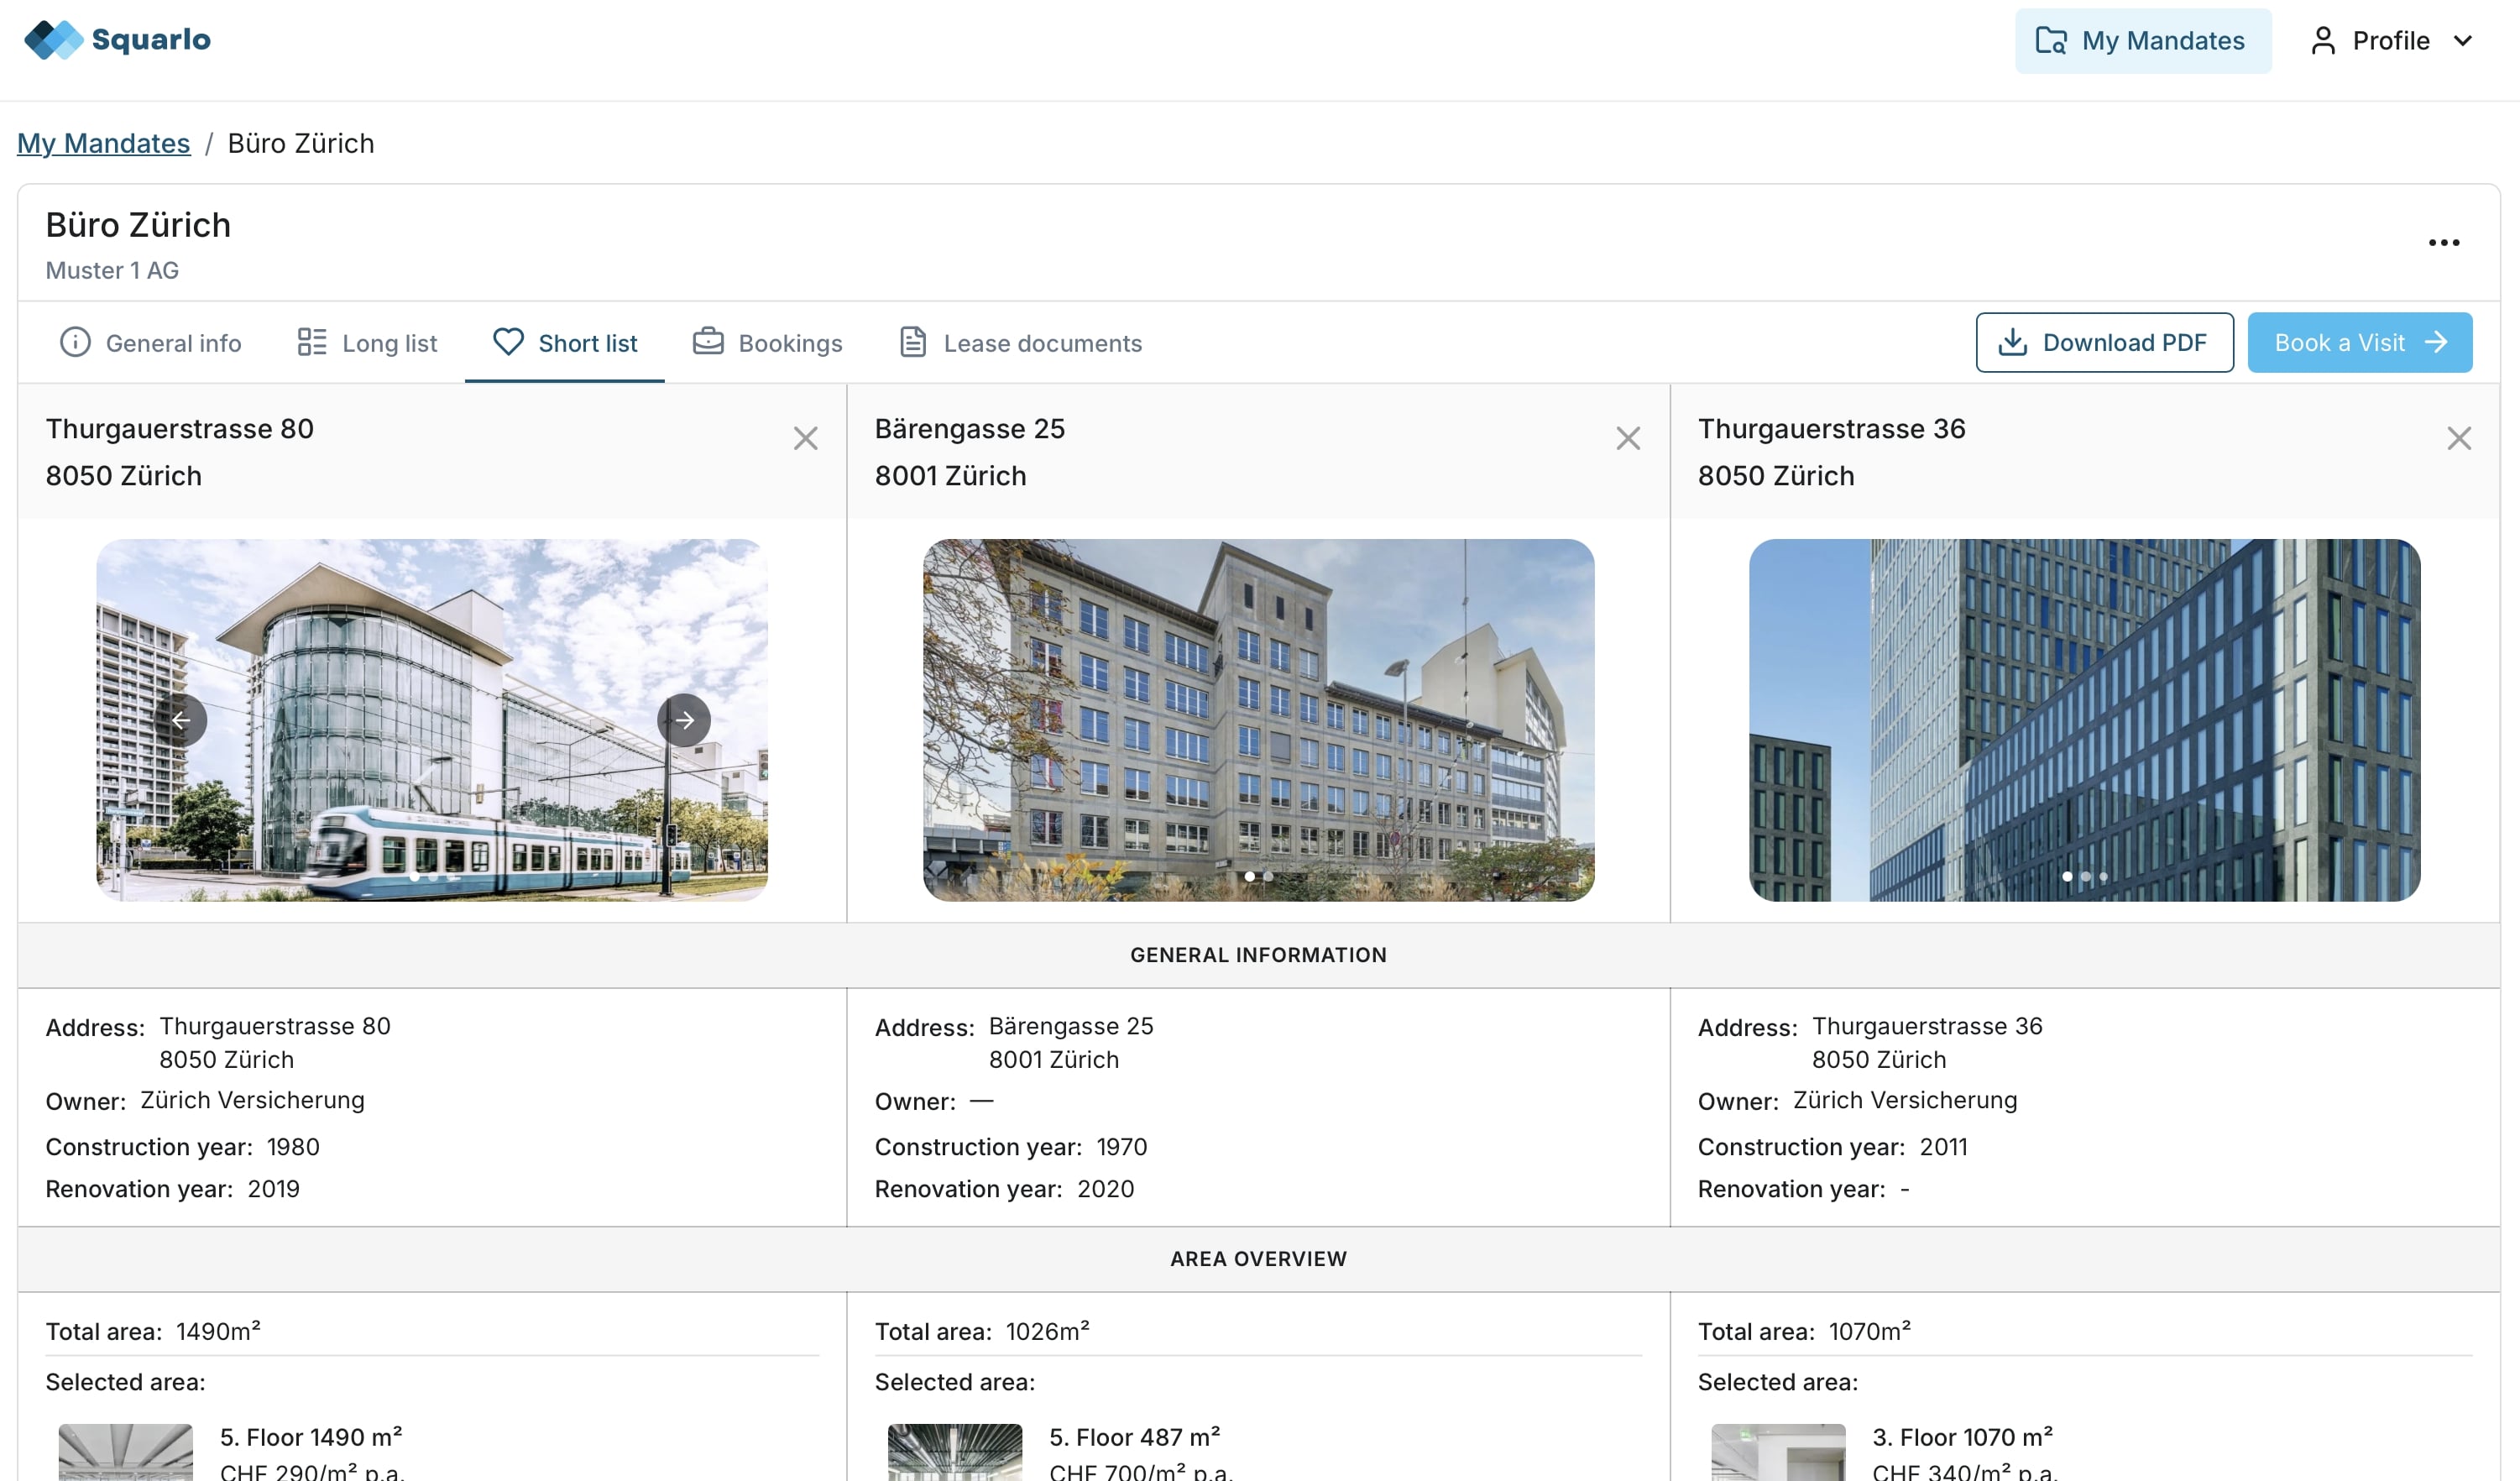Switch to the Long list tab
2520x1481 pixels.
tap(367, 343)
